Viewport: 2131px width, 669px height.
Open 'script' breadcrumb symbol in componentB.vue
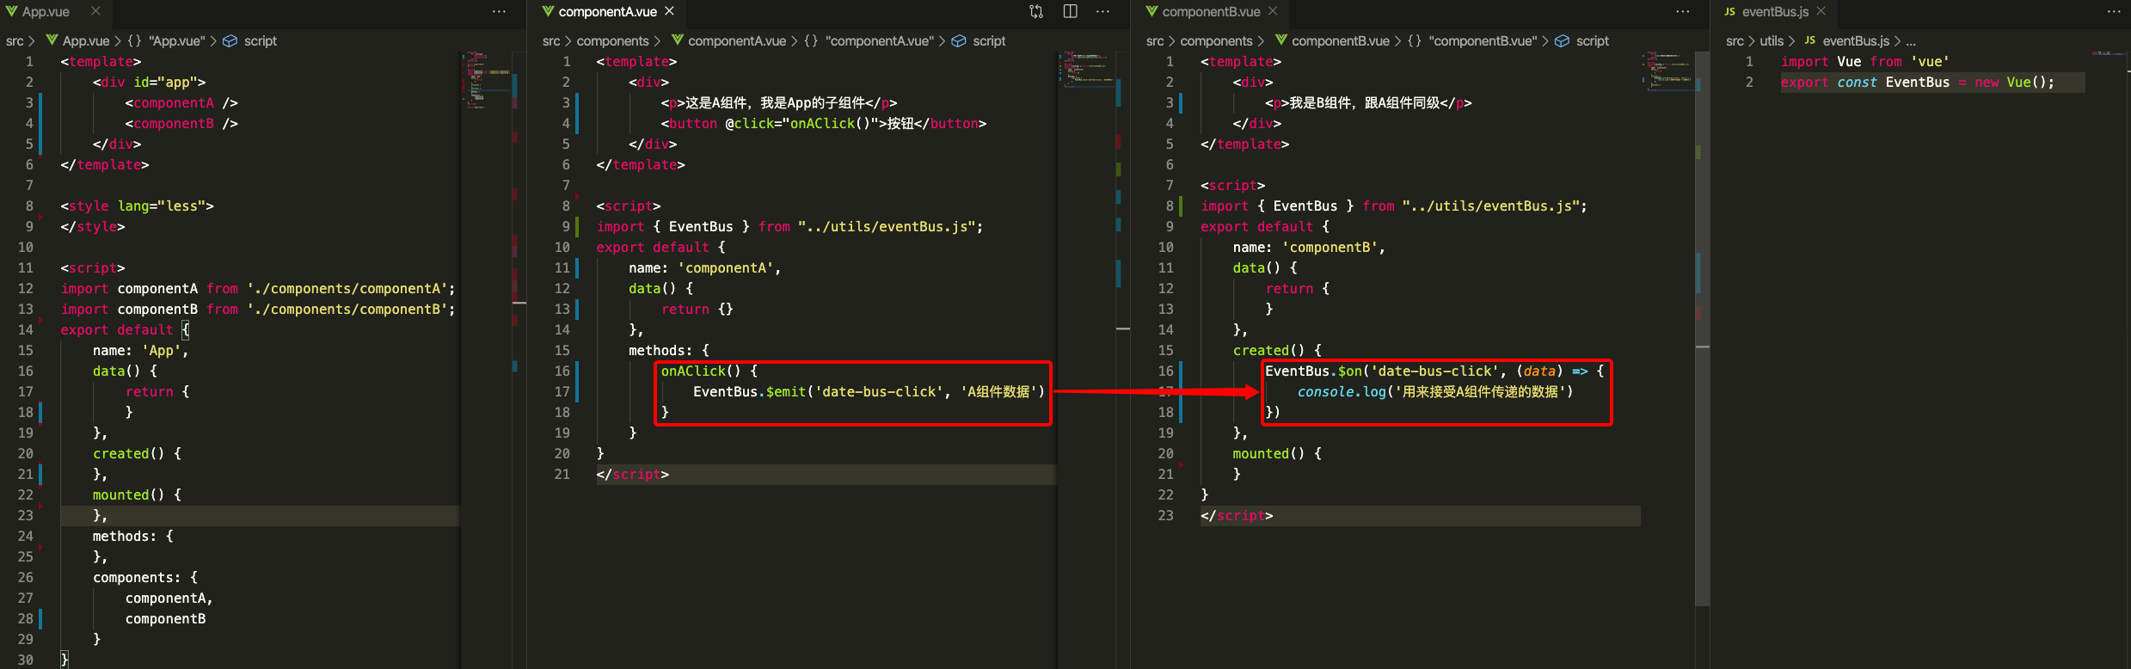(1592, 40)
